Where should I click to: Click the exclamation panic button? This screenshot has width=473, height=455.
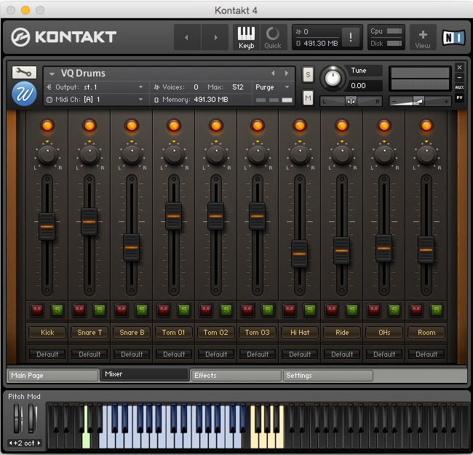[x=351, y=38]
